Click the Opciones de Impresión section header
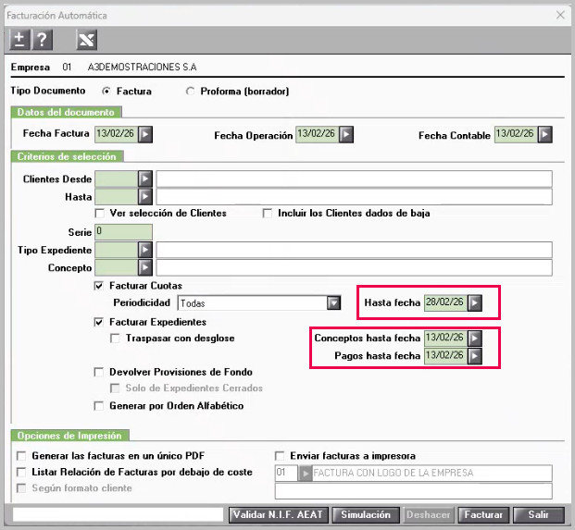Viewport: 575px width, 530px height. [x=69, y=436]
